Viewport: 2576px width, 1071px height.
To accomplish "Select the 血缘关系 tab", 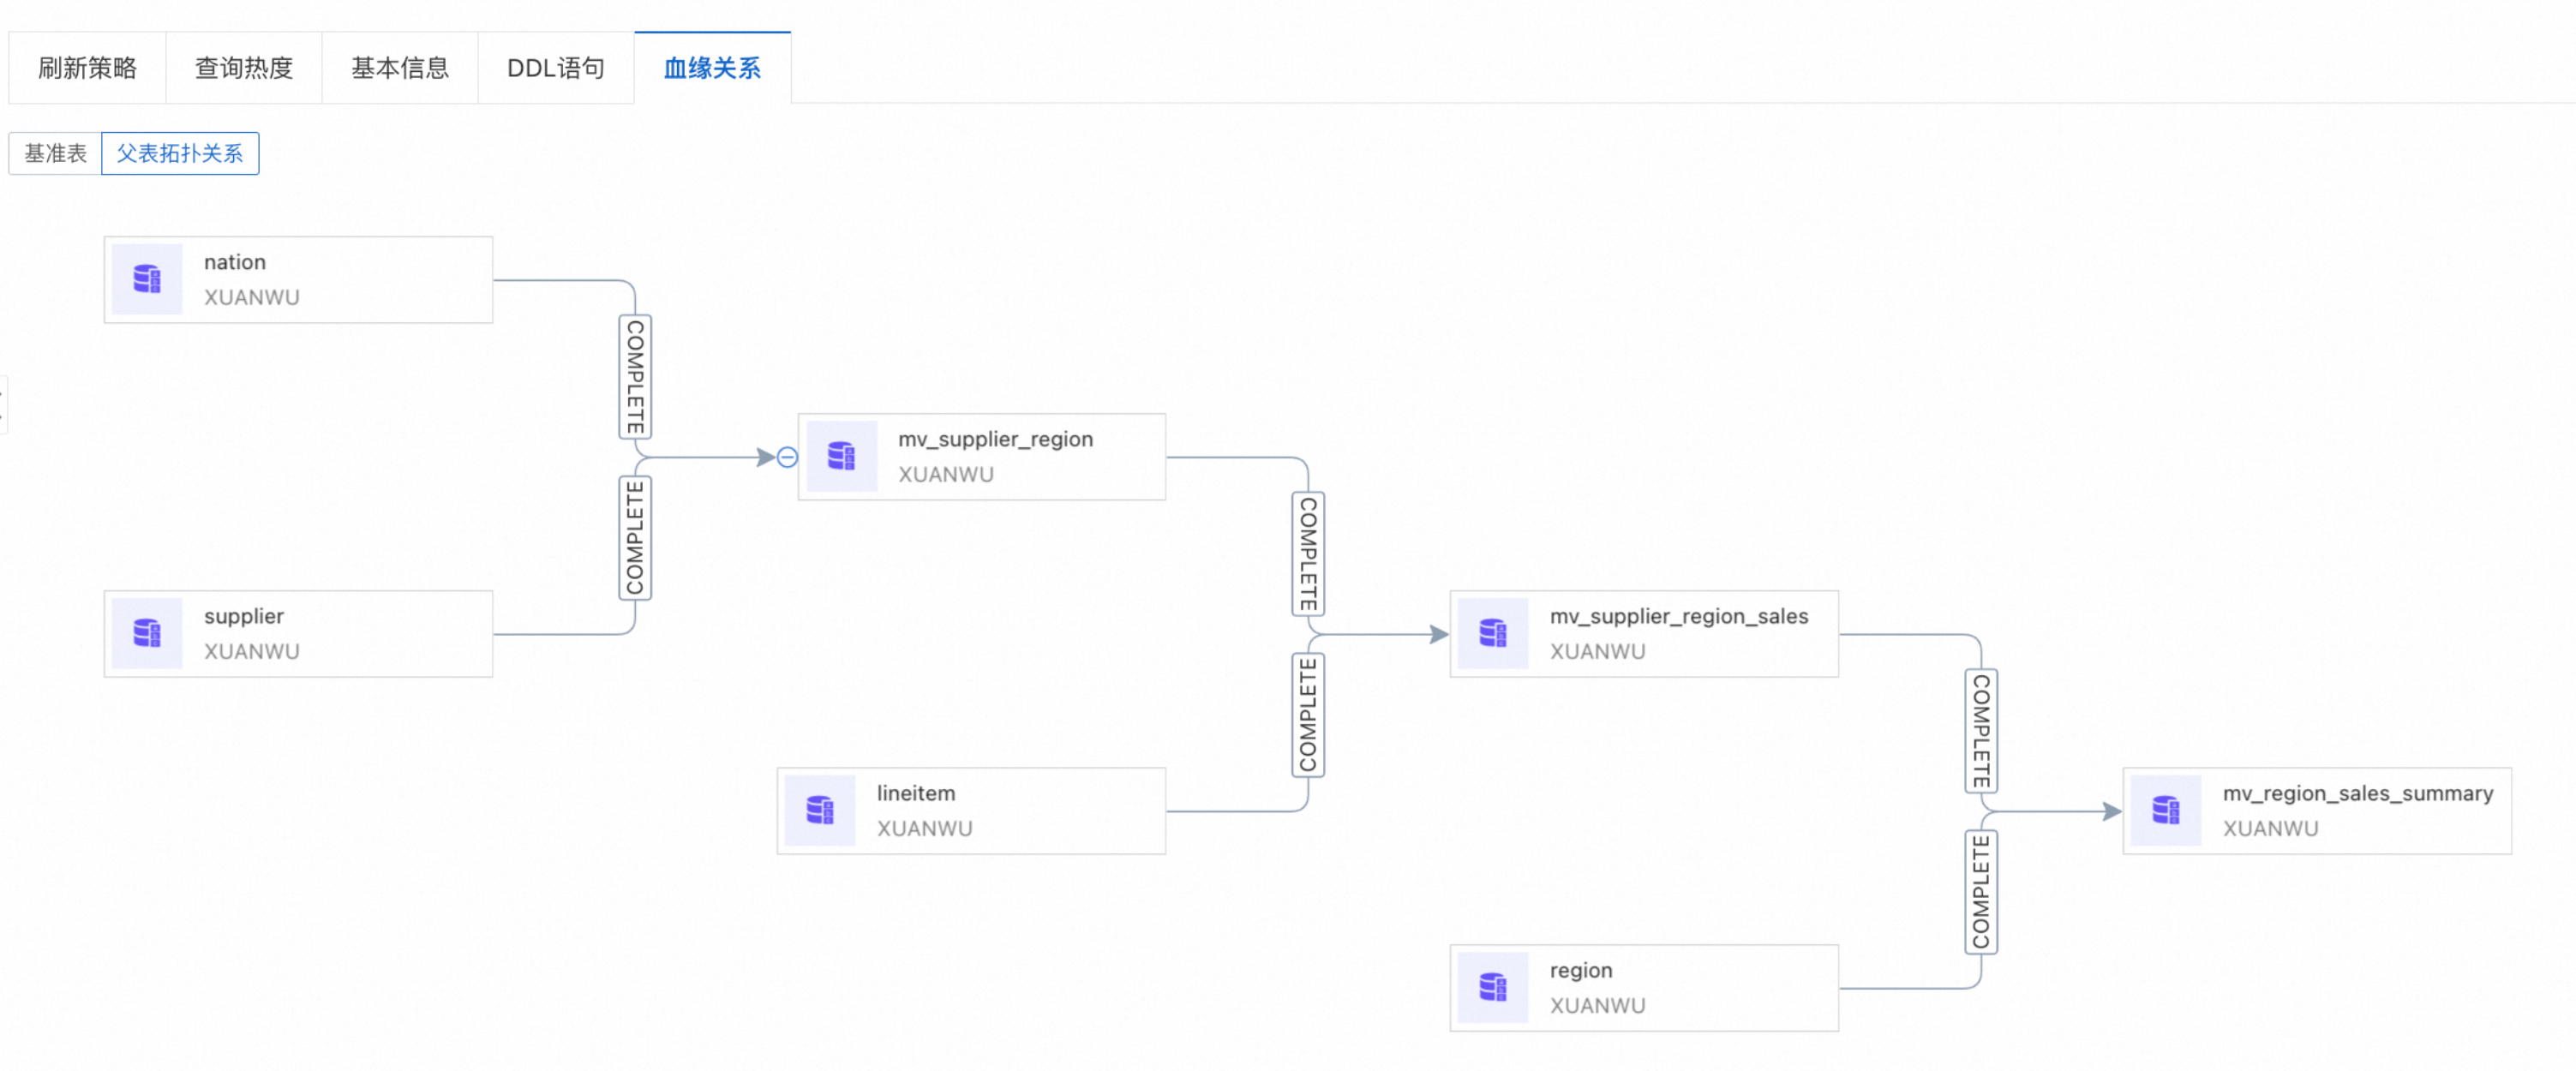I will pos(712,68).
